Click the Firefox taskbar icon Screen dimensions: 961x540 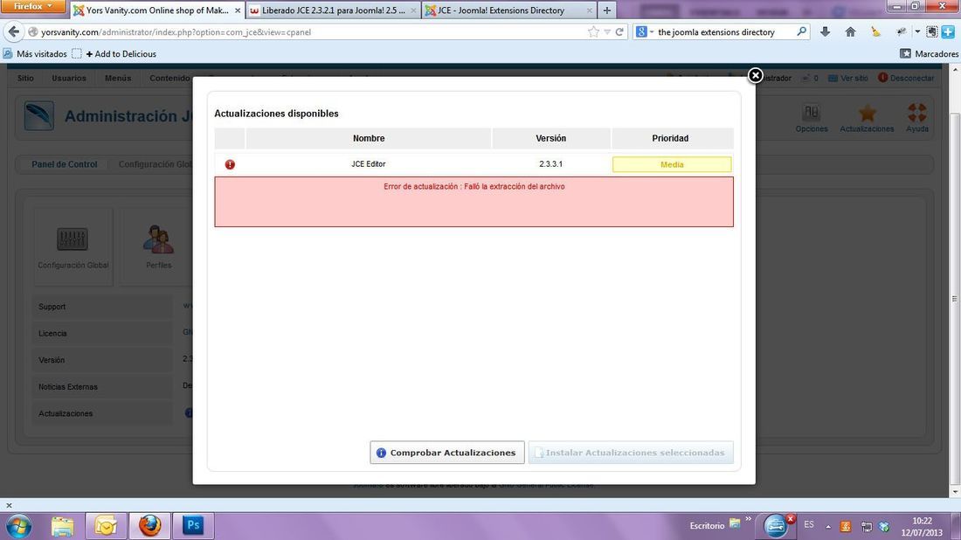149,526
